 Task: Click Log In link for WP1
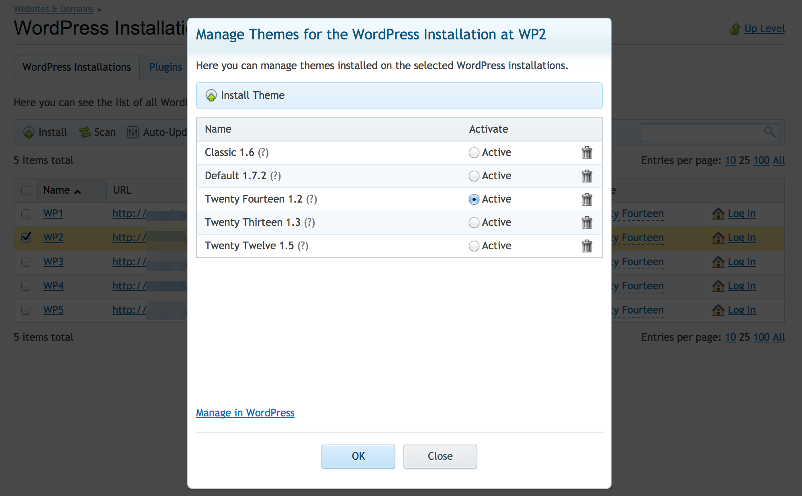742,214
